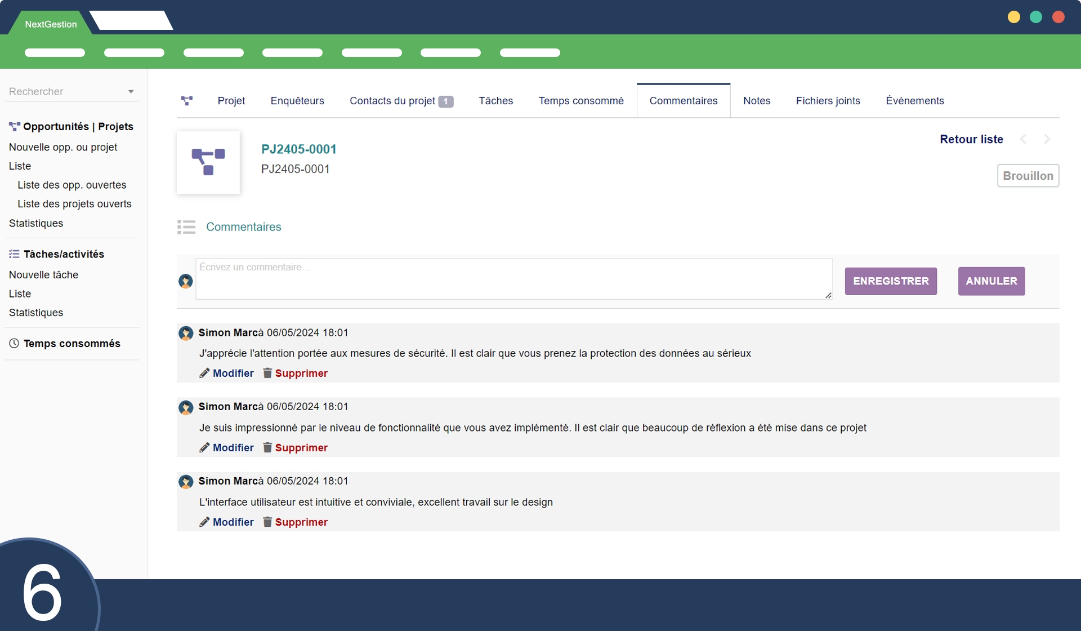This screenshot has height=631, width=1081.
Task: Focus the 'Écrivez un commentaire' text field
Action: (513, 279)
